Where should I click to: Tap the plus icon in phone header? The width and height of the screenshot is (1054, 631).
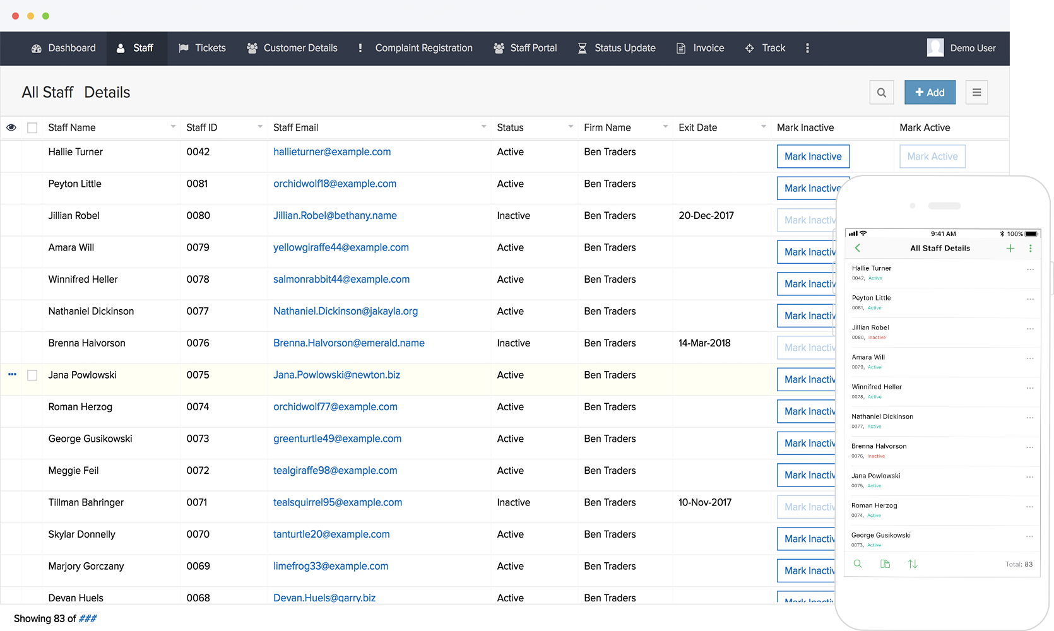click(x=1010, y=248)
